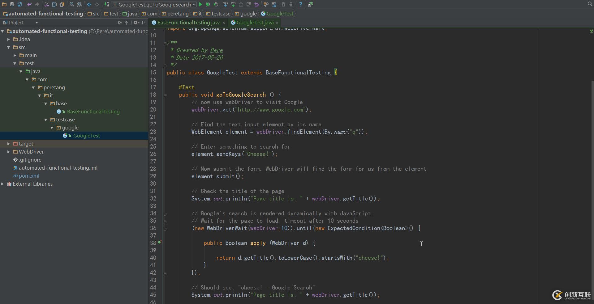Image resolution: width=594 pixels, height=304 pixels.
Task: Expand External Libraries node
Action: click(2, 184)
